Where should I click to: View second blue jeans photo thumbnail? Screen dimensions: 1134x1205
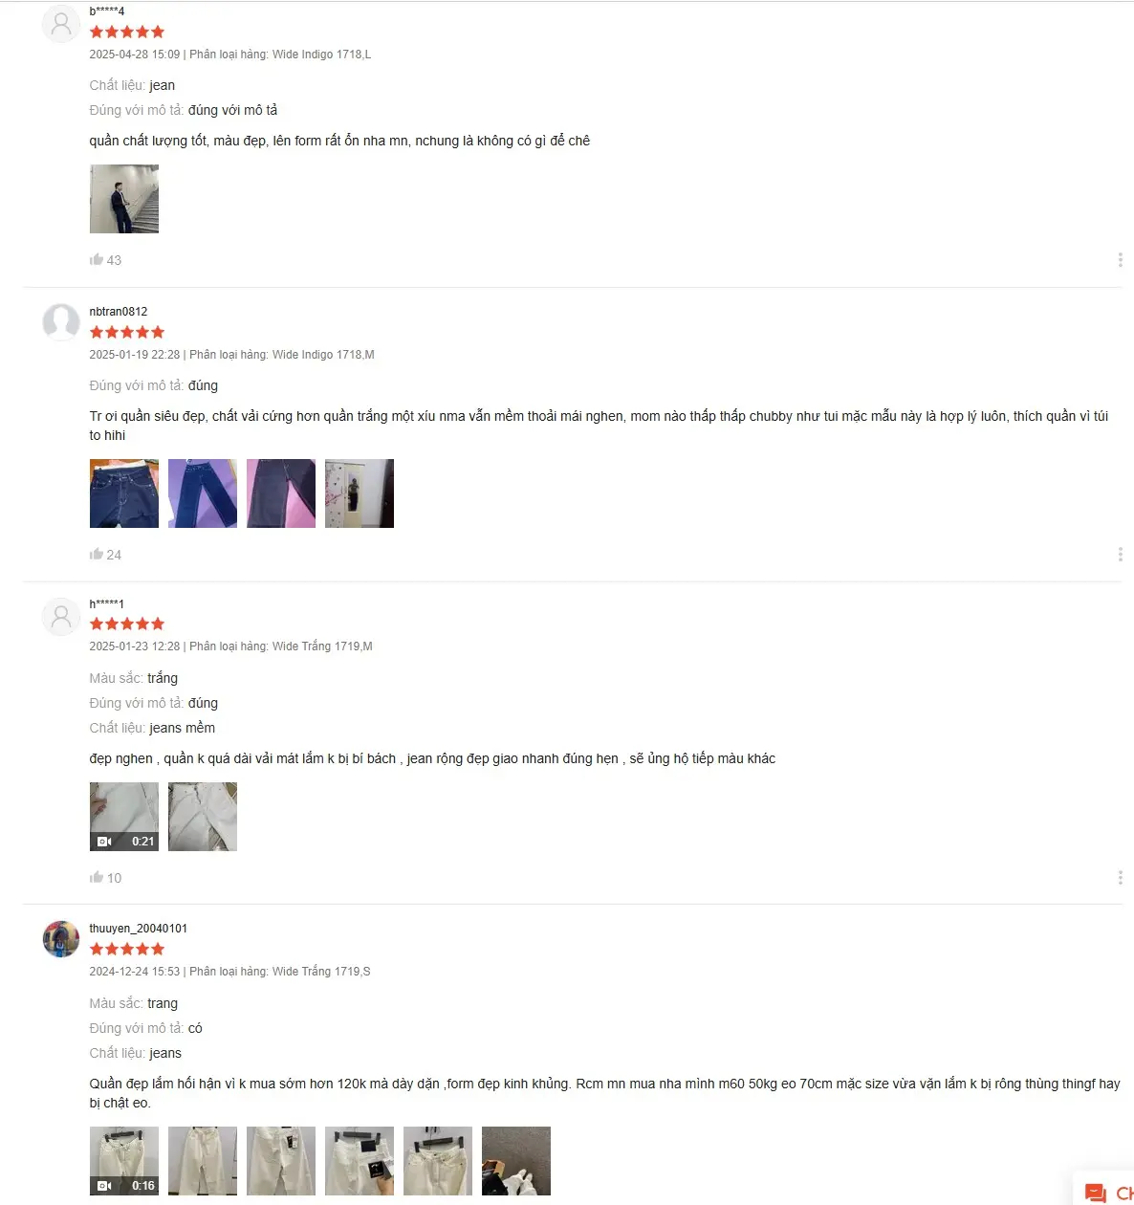[x=203, y=493]
